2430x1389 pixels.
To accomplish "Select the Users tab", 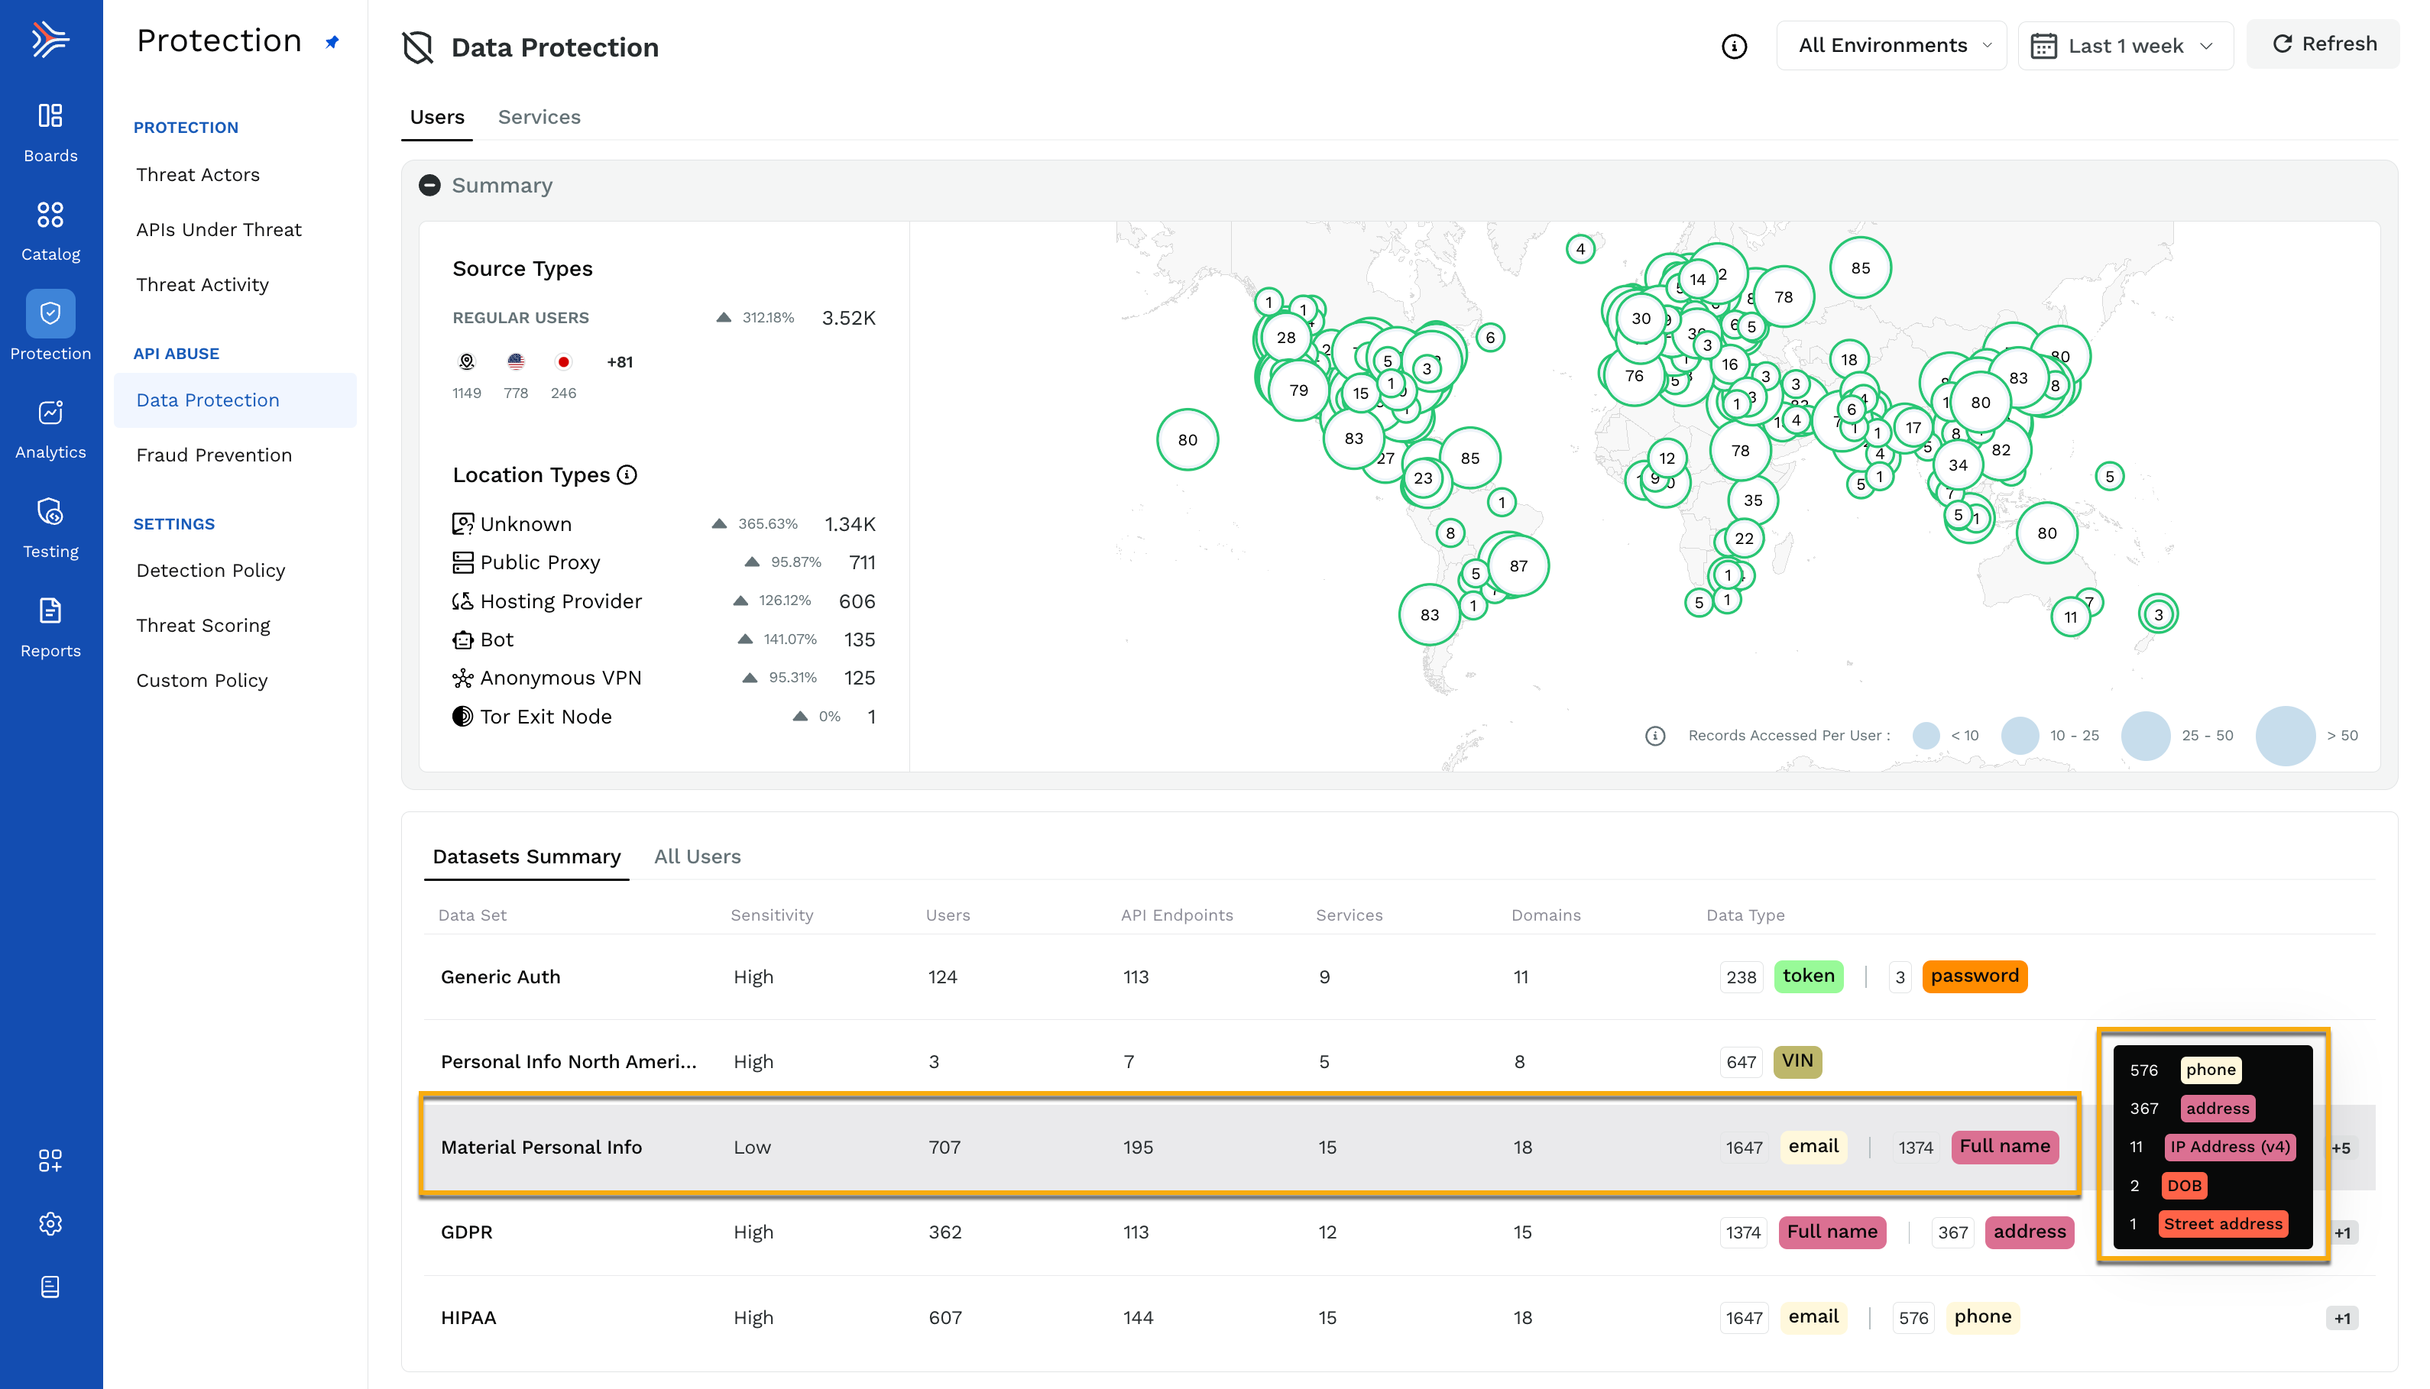I will tap(437, 116).
